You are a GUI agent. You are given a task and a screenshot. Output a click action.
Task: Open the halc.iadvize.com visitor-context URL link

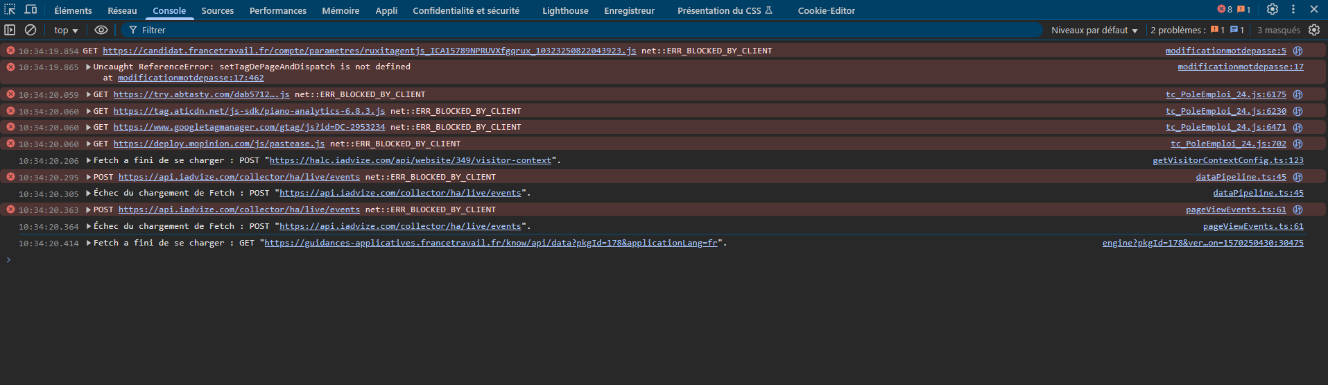click(x=411, y=160)
